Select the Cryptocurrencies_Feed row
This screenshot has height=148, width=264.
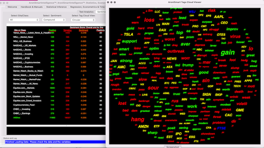point(56,105)
